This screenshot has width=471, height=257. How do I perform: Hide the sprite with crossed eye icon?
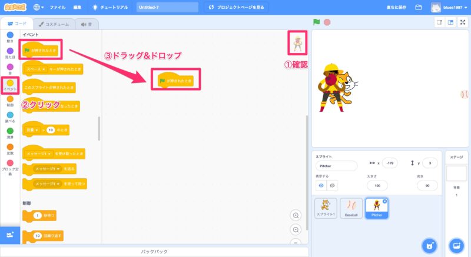tap(333, 185)
